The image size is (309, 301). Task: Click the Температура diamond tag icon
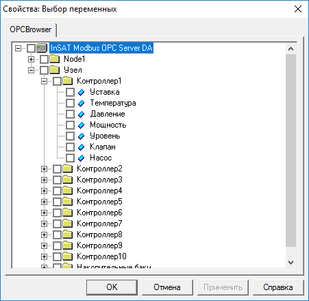tap(82, 104)
